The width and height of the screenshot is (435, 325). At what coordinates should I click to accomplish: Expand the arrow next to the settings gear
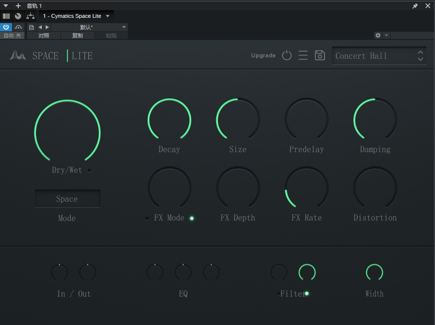point(386,35)
